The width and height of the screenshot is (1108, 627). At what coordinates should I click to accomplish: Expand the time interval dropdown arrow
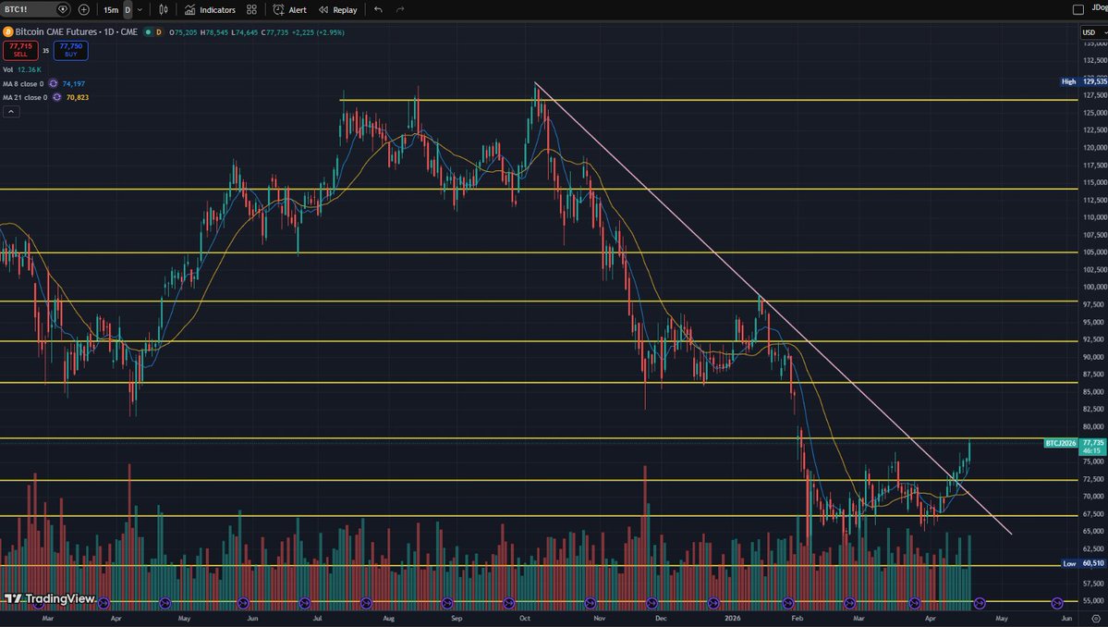pos(140,10)
